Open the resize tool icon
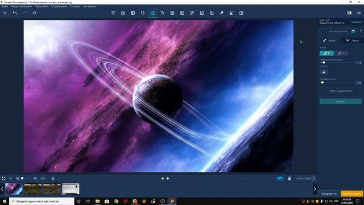Screen dimensions: 364x205 coord(231,13)
